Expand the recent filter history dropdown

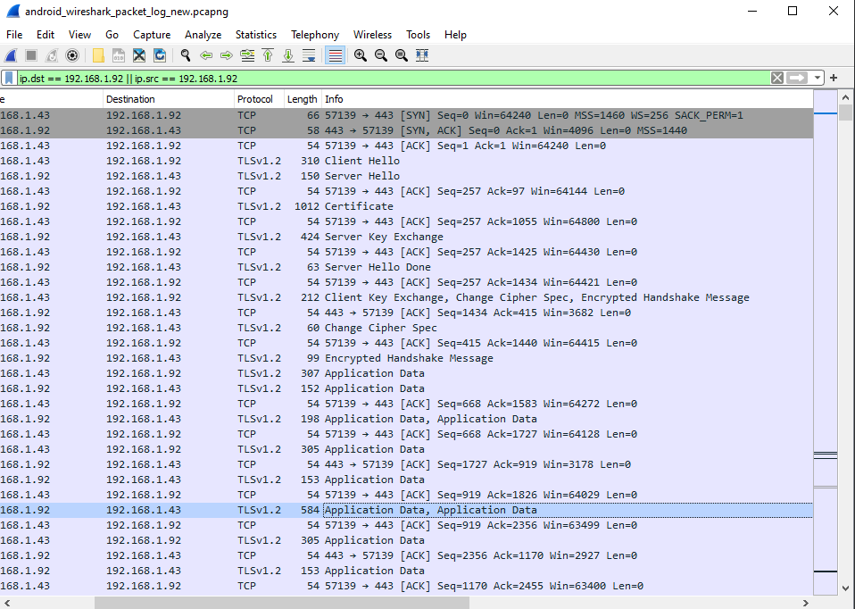818,79
